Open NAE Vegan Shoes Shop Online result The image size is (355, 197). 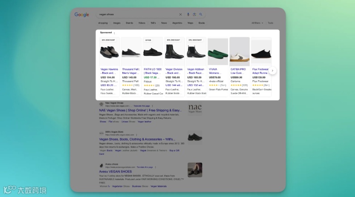[x=140, y=111]
